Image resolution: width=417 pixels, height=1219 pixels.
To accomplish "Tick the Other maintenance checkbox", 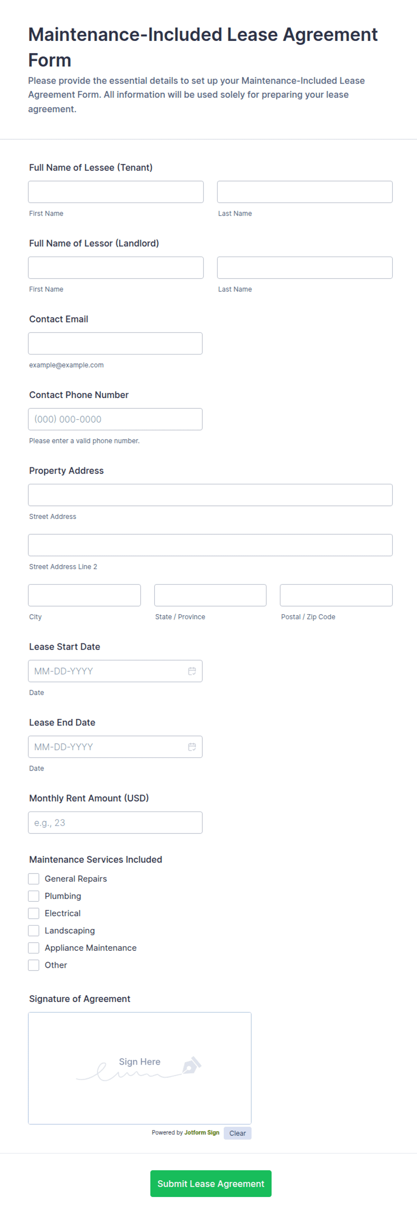I will pyautogui.click(x=34, y=965).
